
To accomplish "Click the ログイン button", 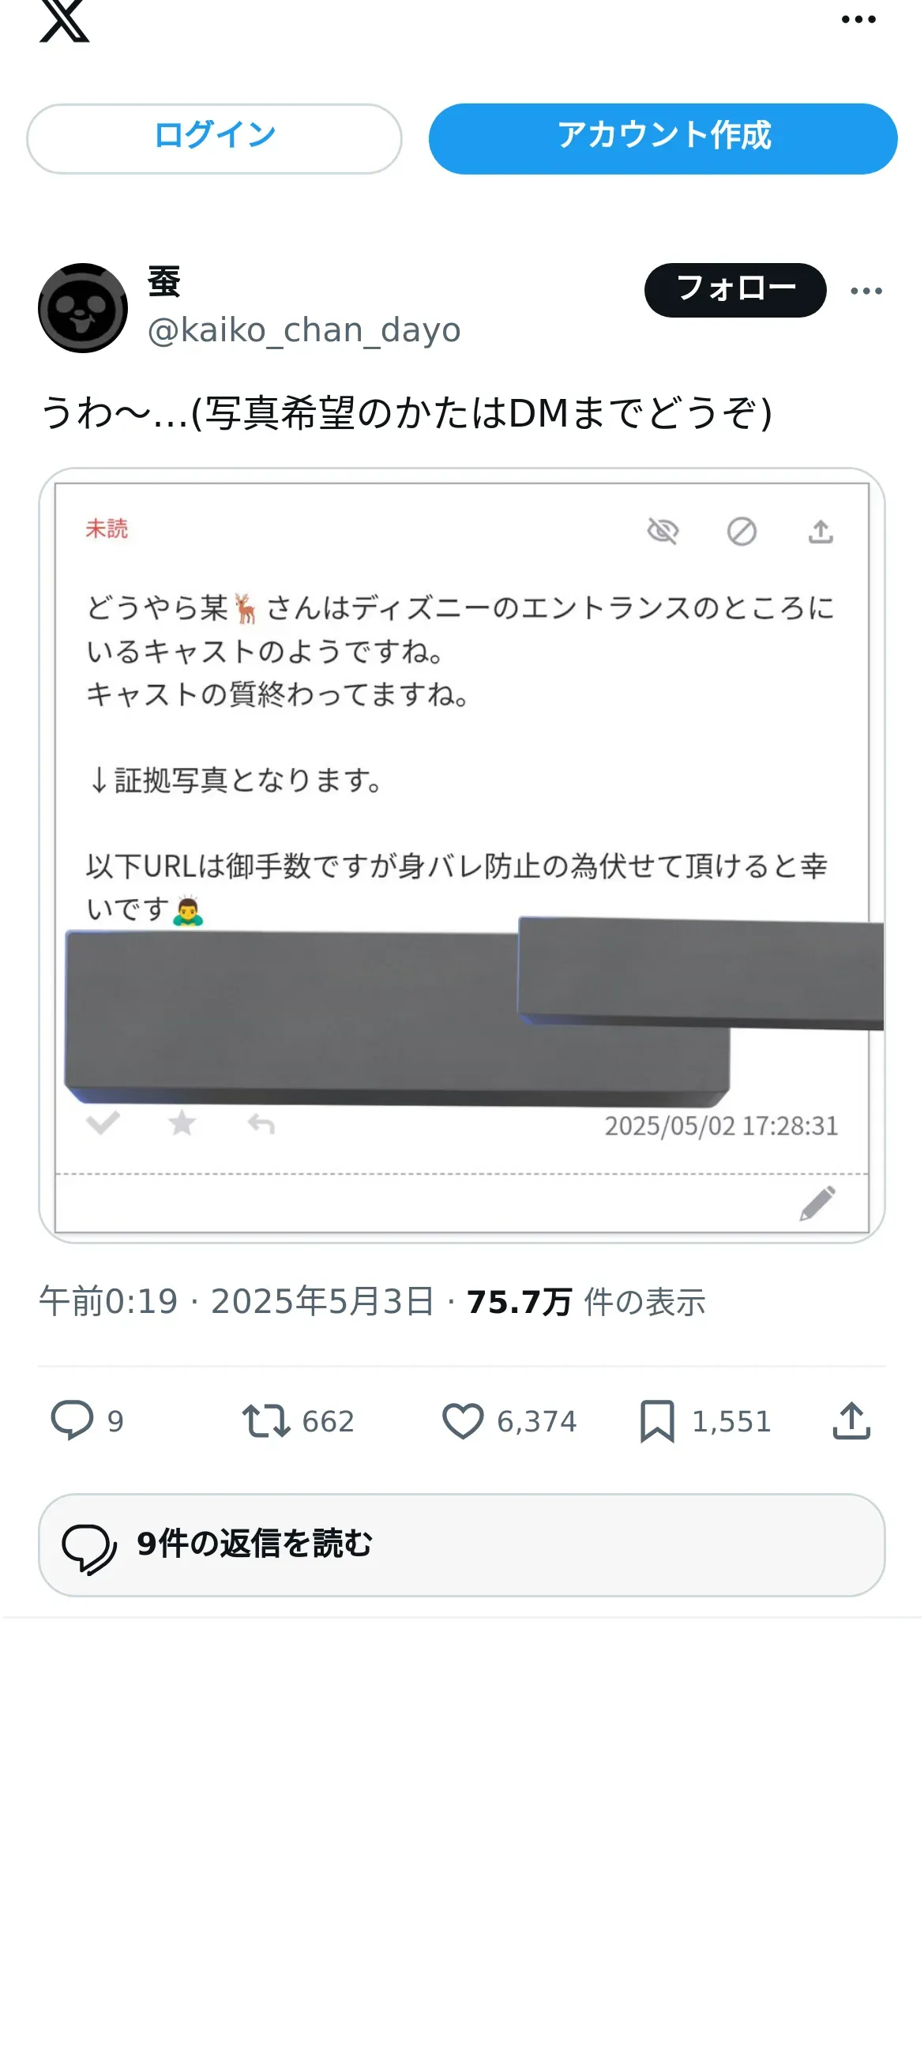I will pos(214,138).
